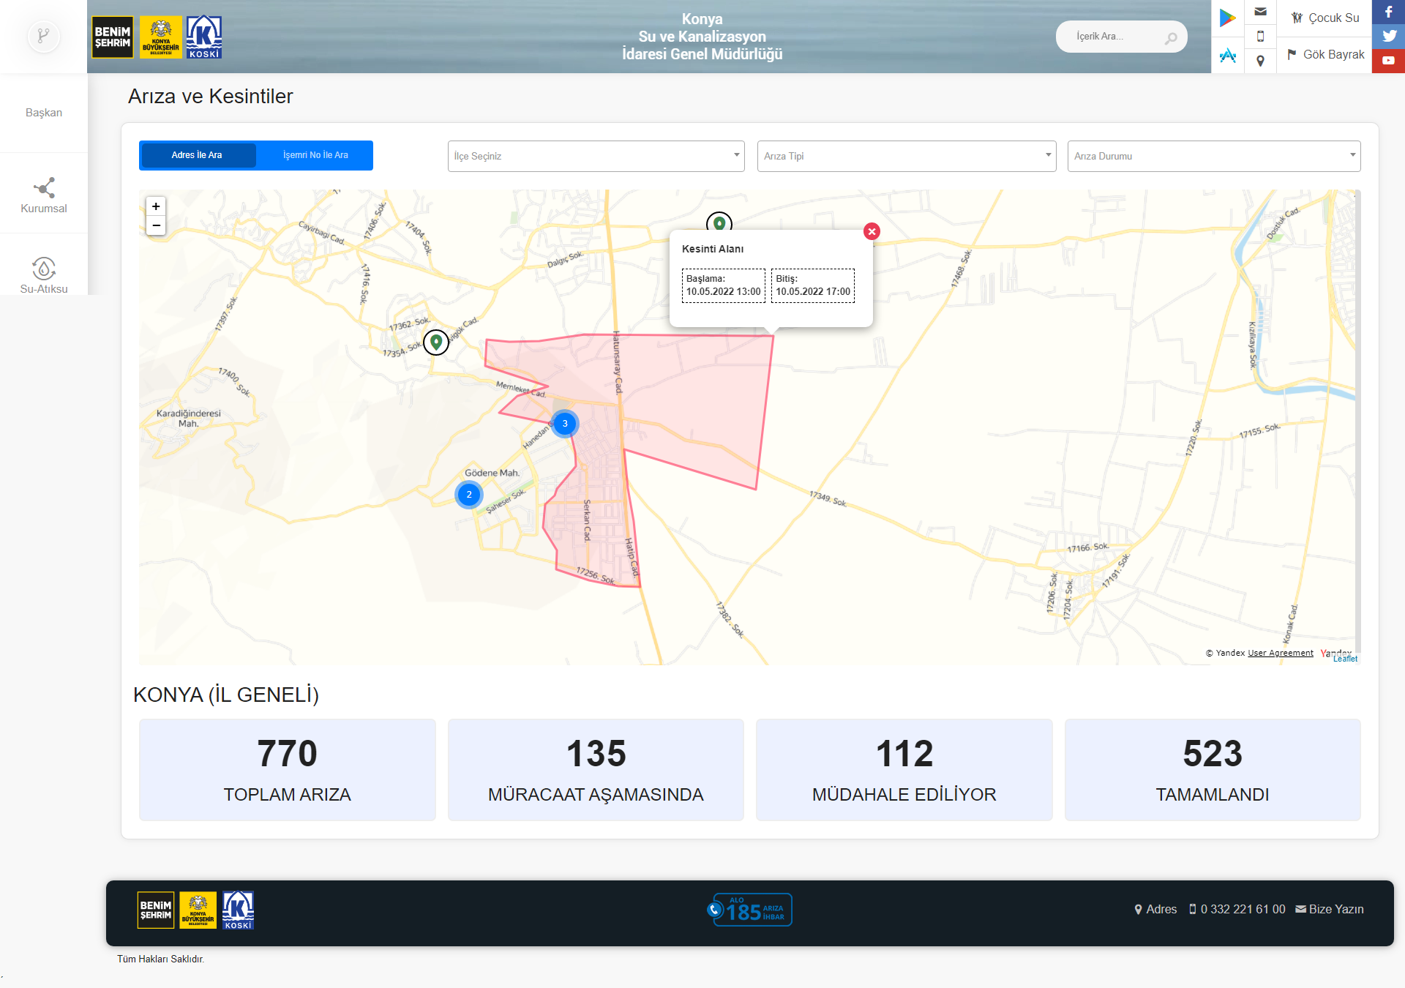Close the Kesinti Alanı map popup
This screenshot has width=1405, height=988.
tap(872, 231)
